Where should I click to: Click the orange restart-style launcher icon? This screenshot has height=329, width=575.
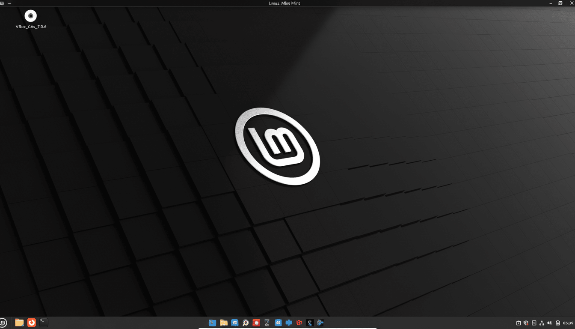point(31,323)
